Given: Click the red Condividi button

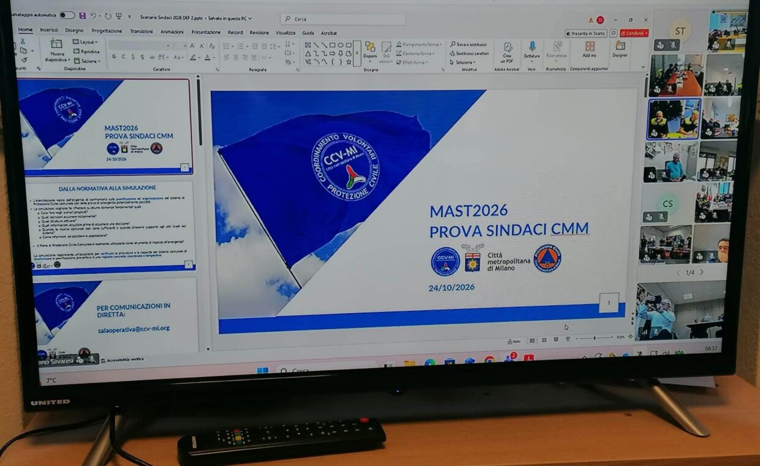Looking at the screenshot, I should [634, 33].
